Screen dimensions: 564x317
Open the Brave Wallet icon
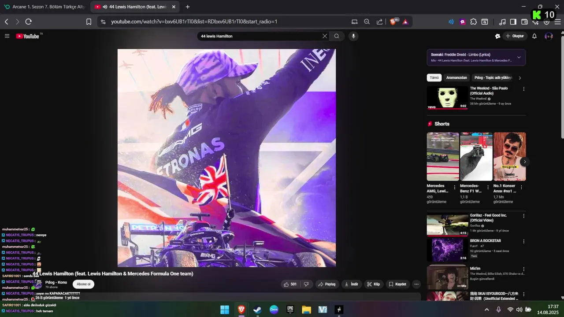(524, 22)
